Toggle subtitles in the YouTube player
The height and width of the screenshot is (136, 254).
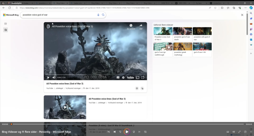[118, 78]
